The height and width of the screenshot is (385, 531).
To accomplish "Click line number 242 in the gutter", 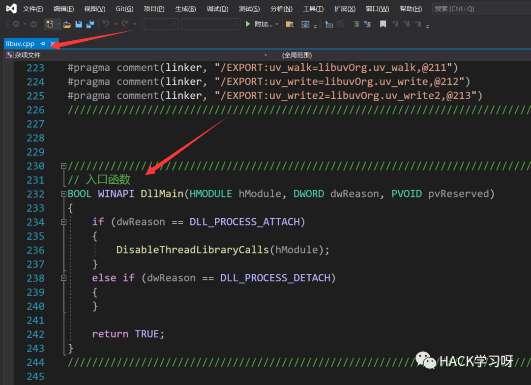I will [x=35, y=334].
